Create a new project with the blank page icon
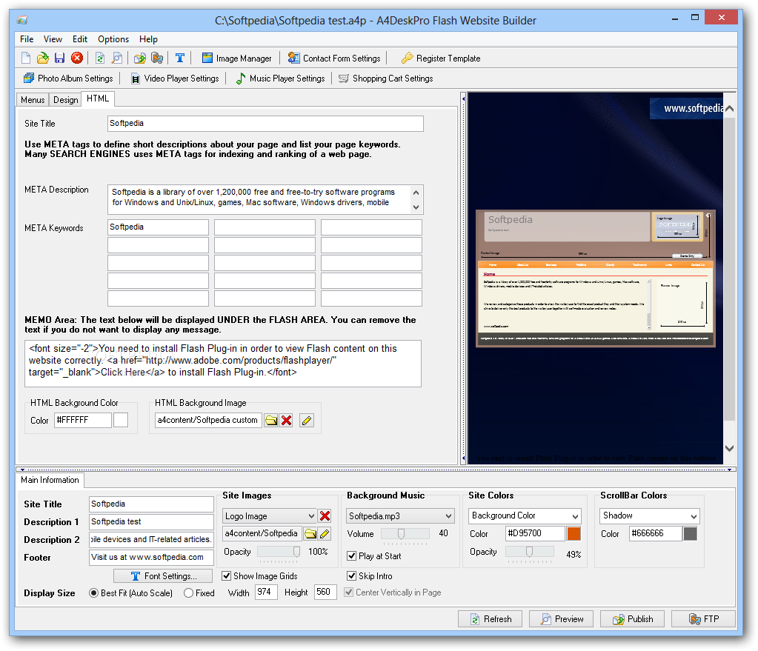Screen dimensions: 758x651 [26, 59]
